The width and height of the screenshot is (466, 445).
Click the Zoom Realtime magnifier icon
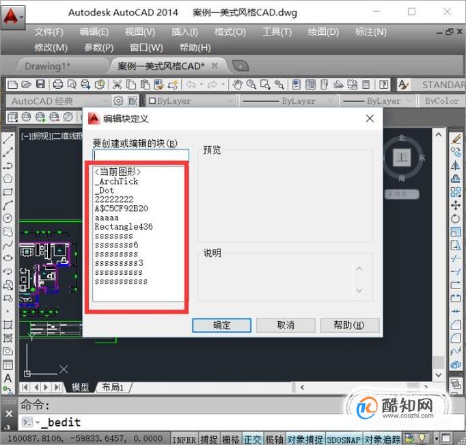click(251, 85)
